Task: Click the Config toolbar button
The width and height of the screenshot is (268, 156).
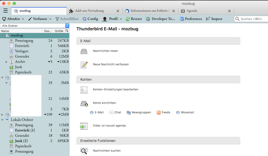Action: 90,19
